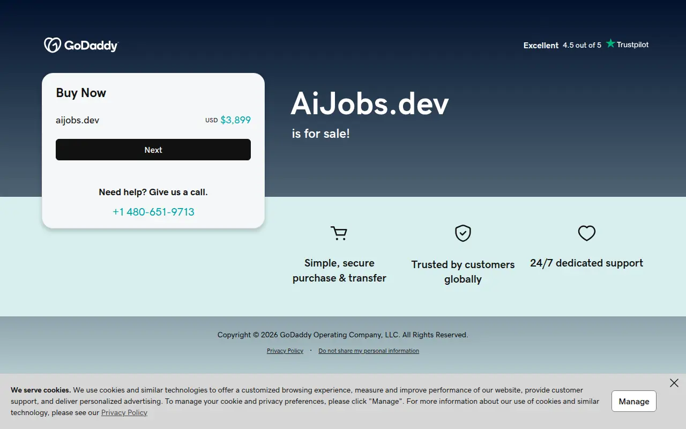Click the '4.5 out of 5' rating text
Viewport: 686px width, 429px height.
coord(582,45)
